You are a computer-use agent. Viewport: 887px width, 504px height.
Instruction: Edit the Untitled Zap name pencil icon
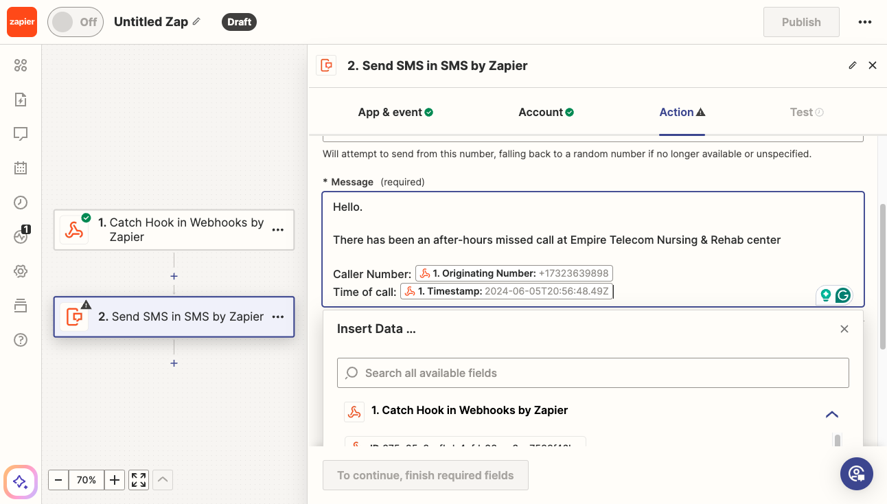coord(196,21)
